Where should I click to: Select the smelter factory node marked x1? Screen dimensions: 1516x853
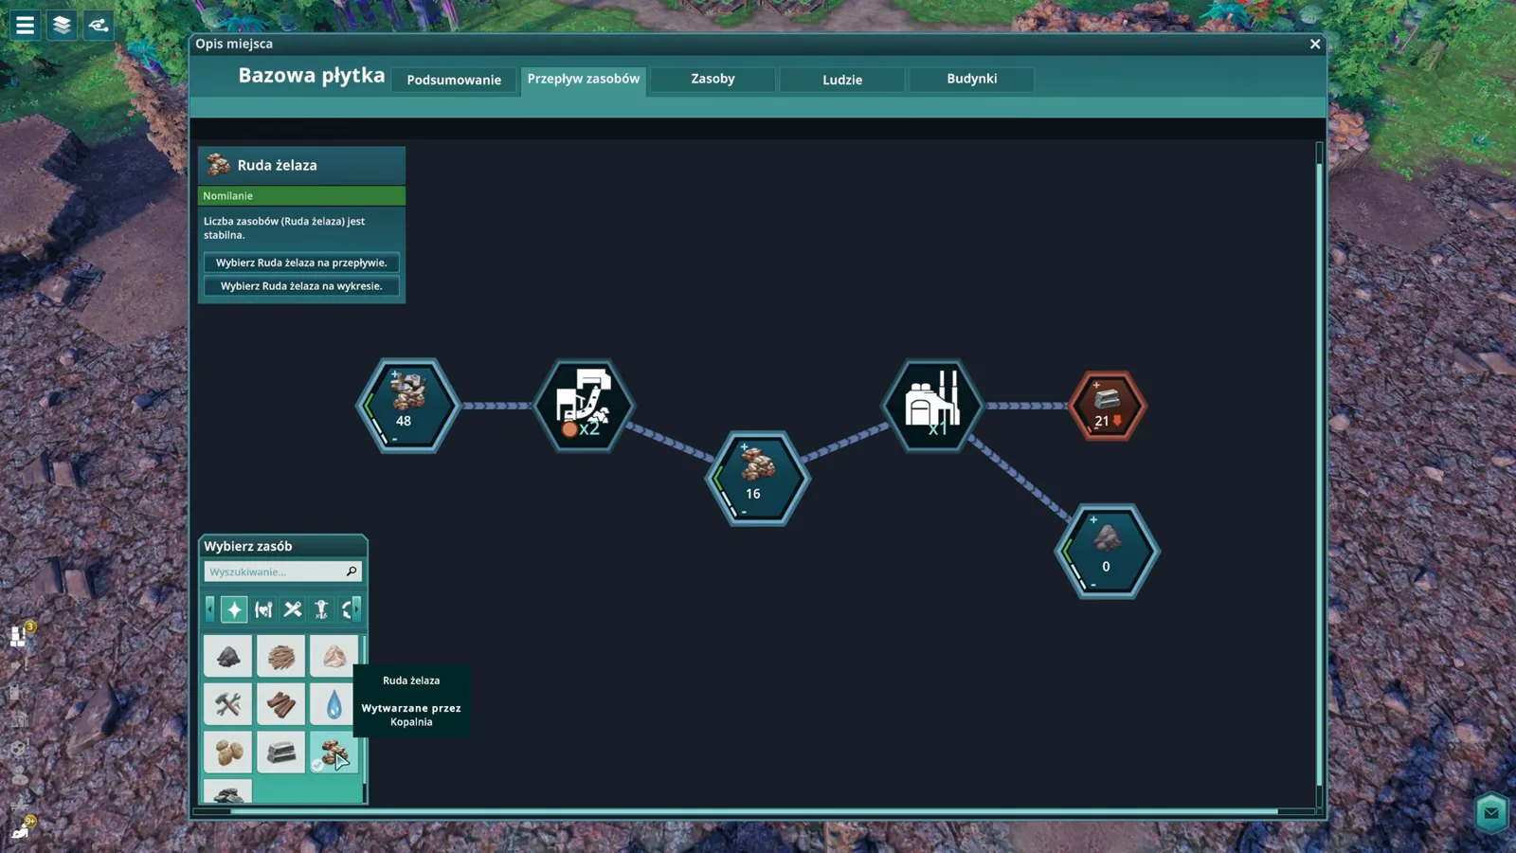(x=932, y=406)
